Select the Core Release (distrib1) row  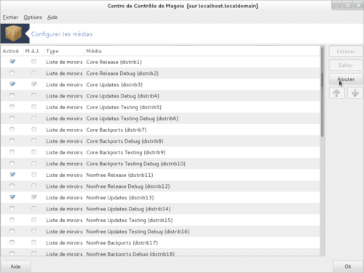(x=160, y=62)
